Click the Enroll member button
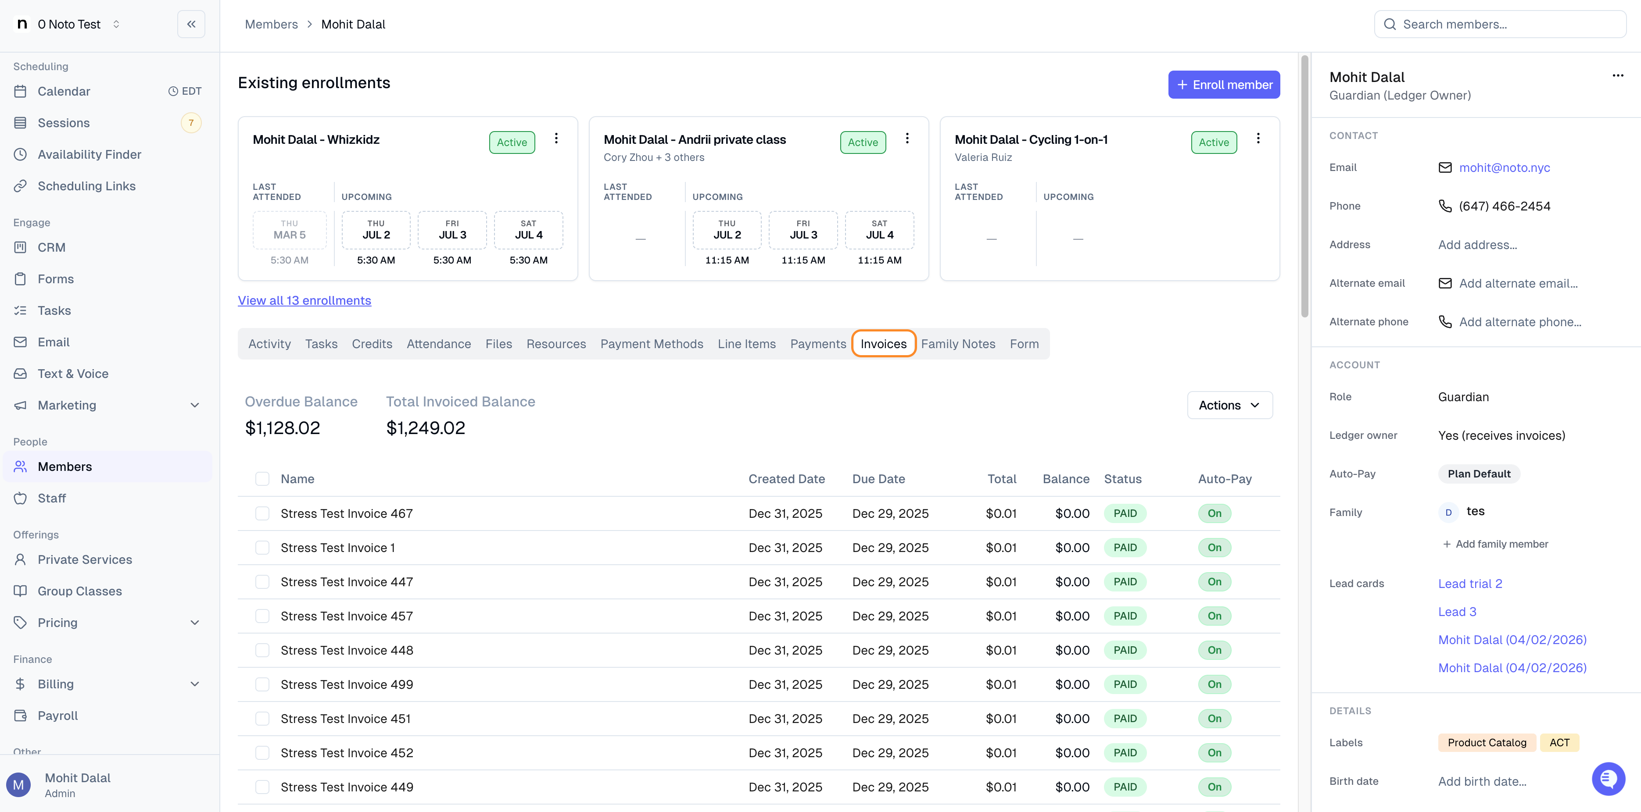This screenshot has width=1641, height=812. pyautogui.click(x=1224, y=85)
